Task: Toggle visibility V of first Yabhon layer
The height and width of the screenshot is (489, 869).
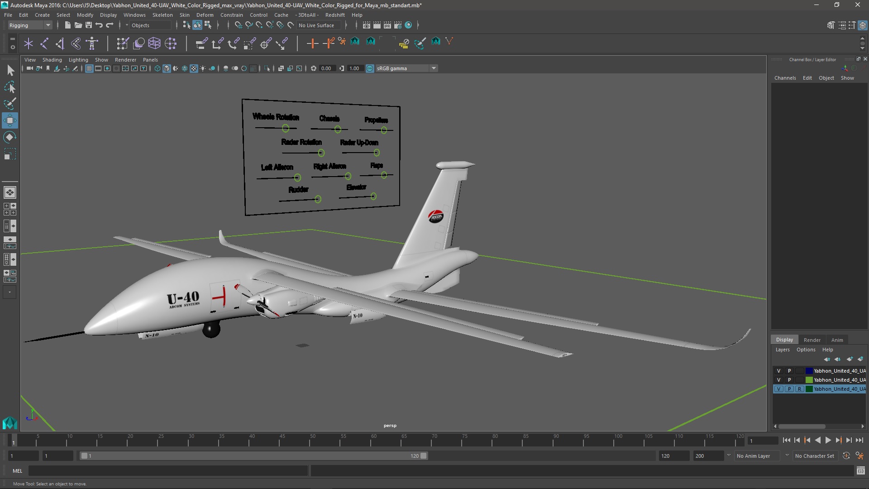Action: coord(778,371)
